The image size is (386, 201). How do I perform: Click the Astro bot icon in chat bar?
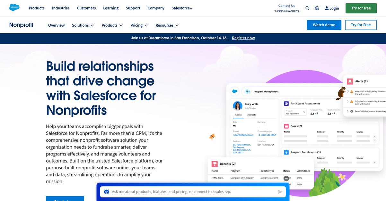pos(107,192)
